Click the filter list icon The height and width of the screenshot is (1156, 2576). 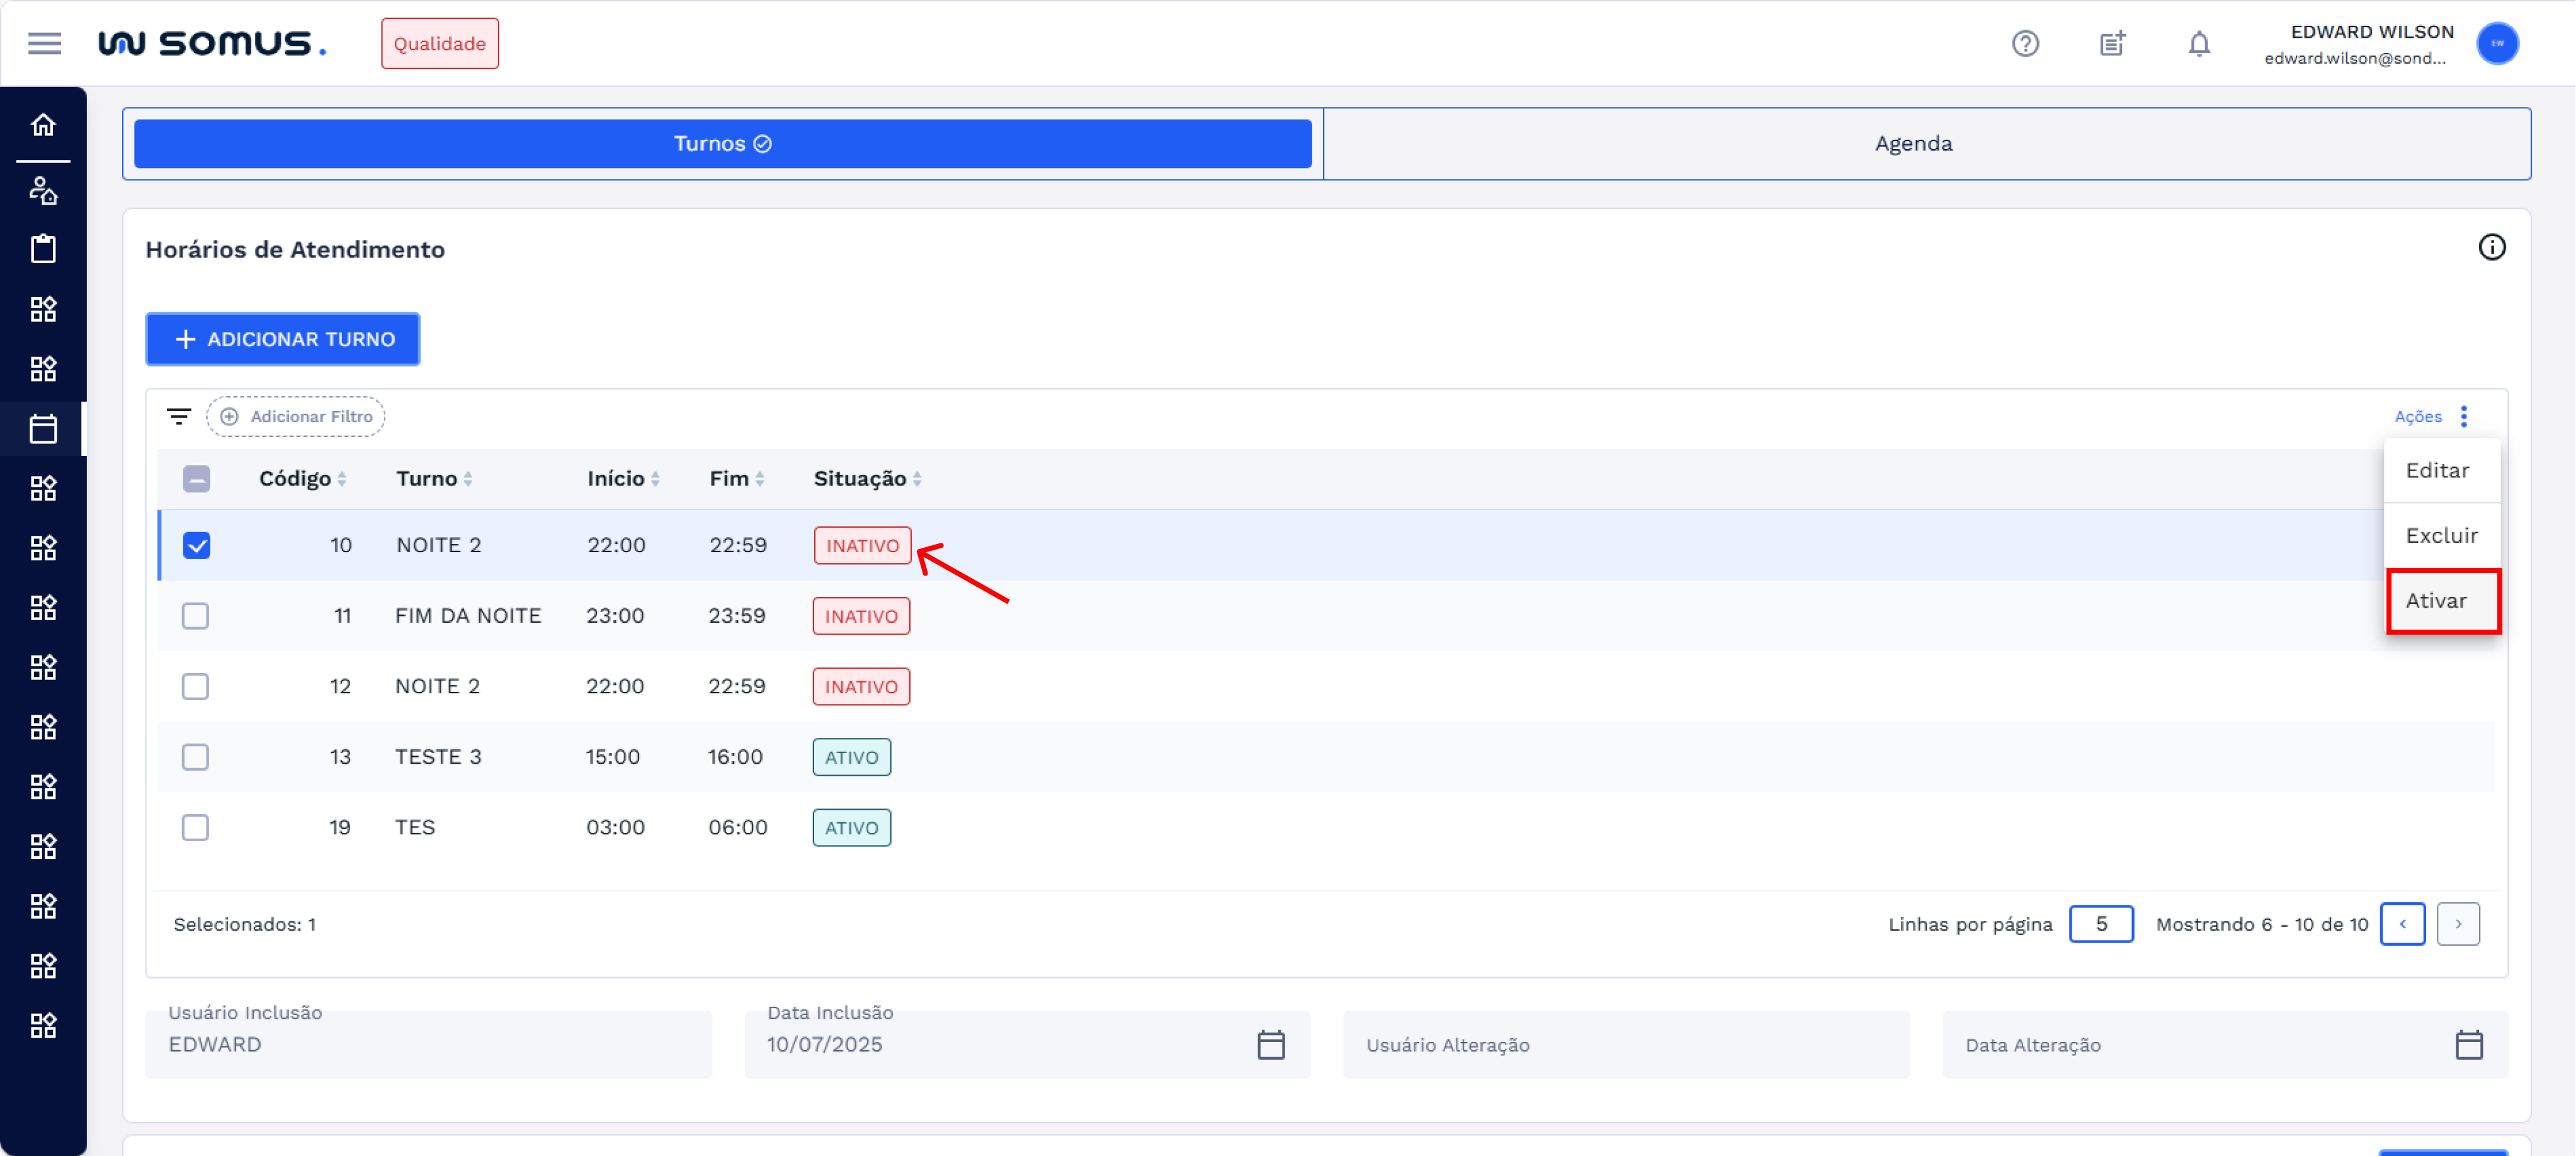pos(179,416)
